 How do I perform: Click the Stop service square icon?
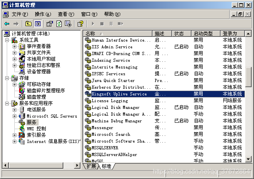102,24
